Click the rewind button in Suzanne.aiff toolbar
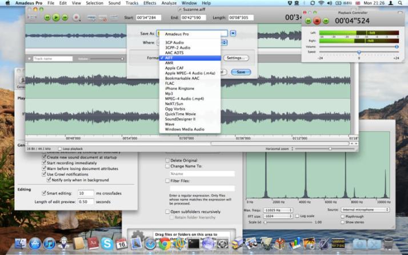Viewport: 408px width, 255px height. click(47, 18)
